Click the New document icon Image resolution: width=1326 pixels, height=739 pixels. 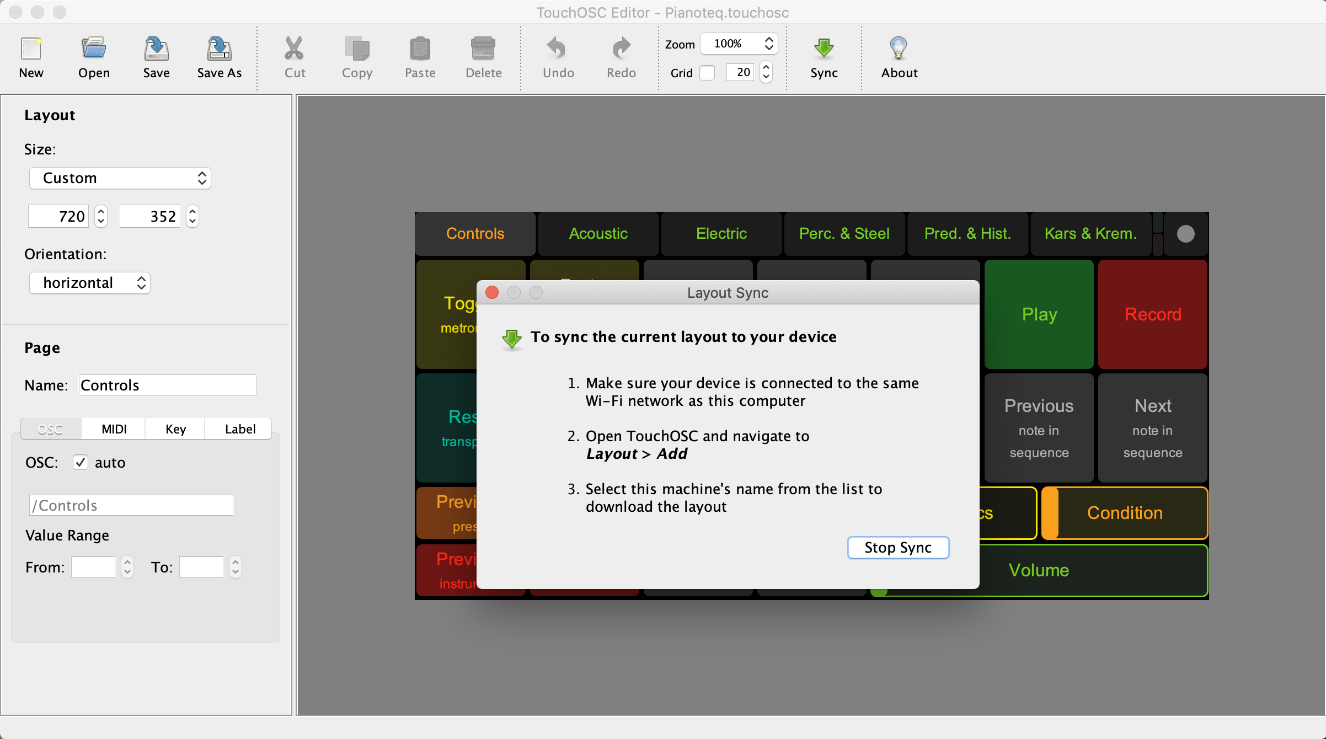[x=31, y=50]
